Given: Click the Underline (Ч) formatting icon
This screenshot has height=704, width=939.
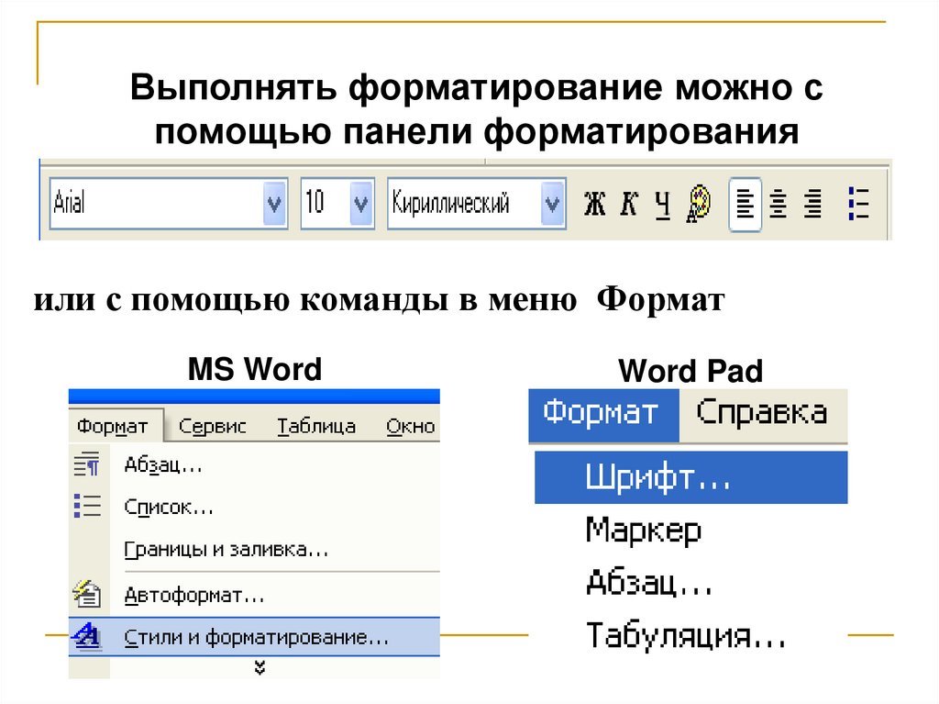Looking at the screenshot, I should coord(662,204).
